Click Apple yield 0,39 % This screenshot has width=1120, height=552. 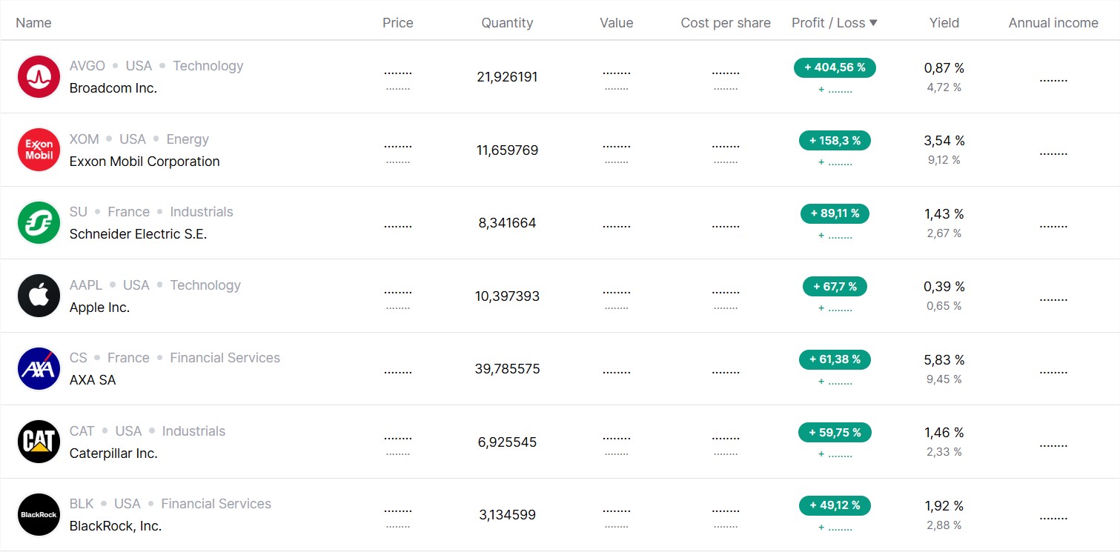pyautogui.click(x=944, y=287)
